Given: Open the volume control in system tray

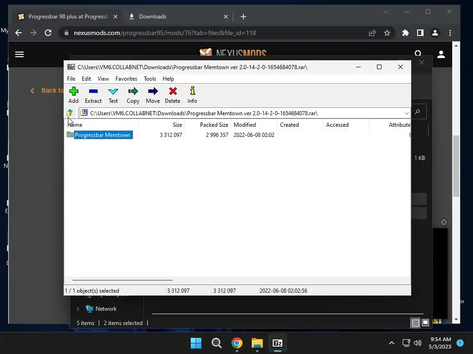Looking at the screenshot, I should click(418, 343).
